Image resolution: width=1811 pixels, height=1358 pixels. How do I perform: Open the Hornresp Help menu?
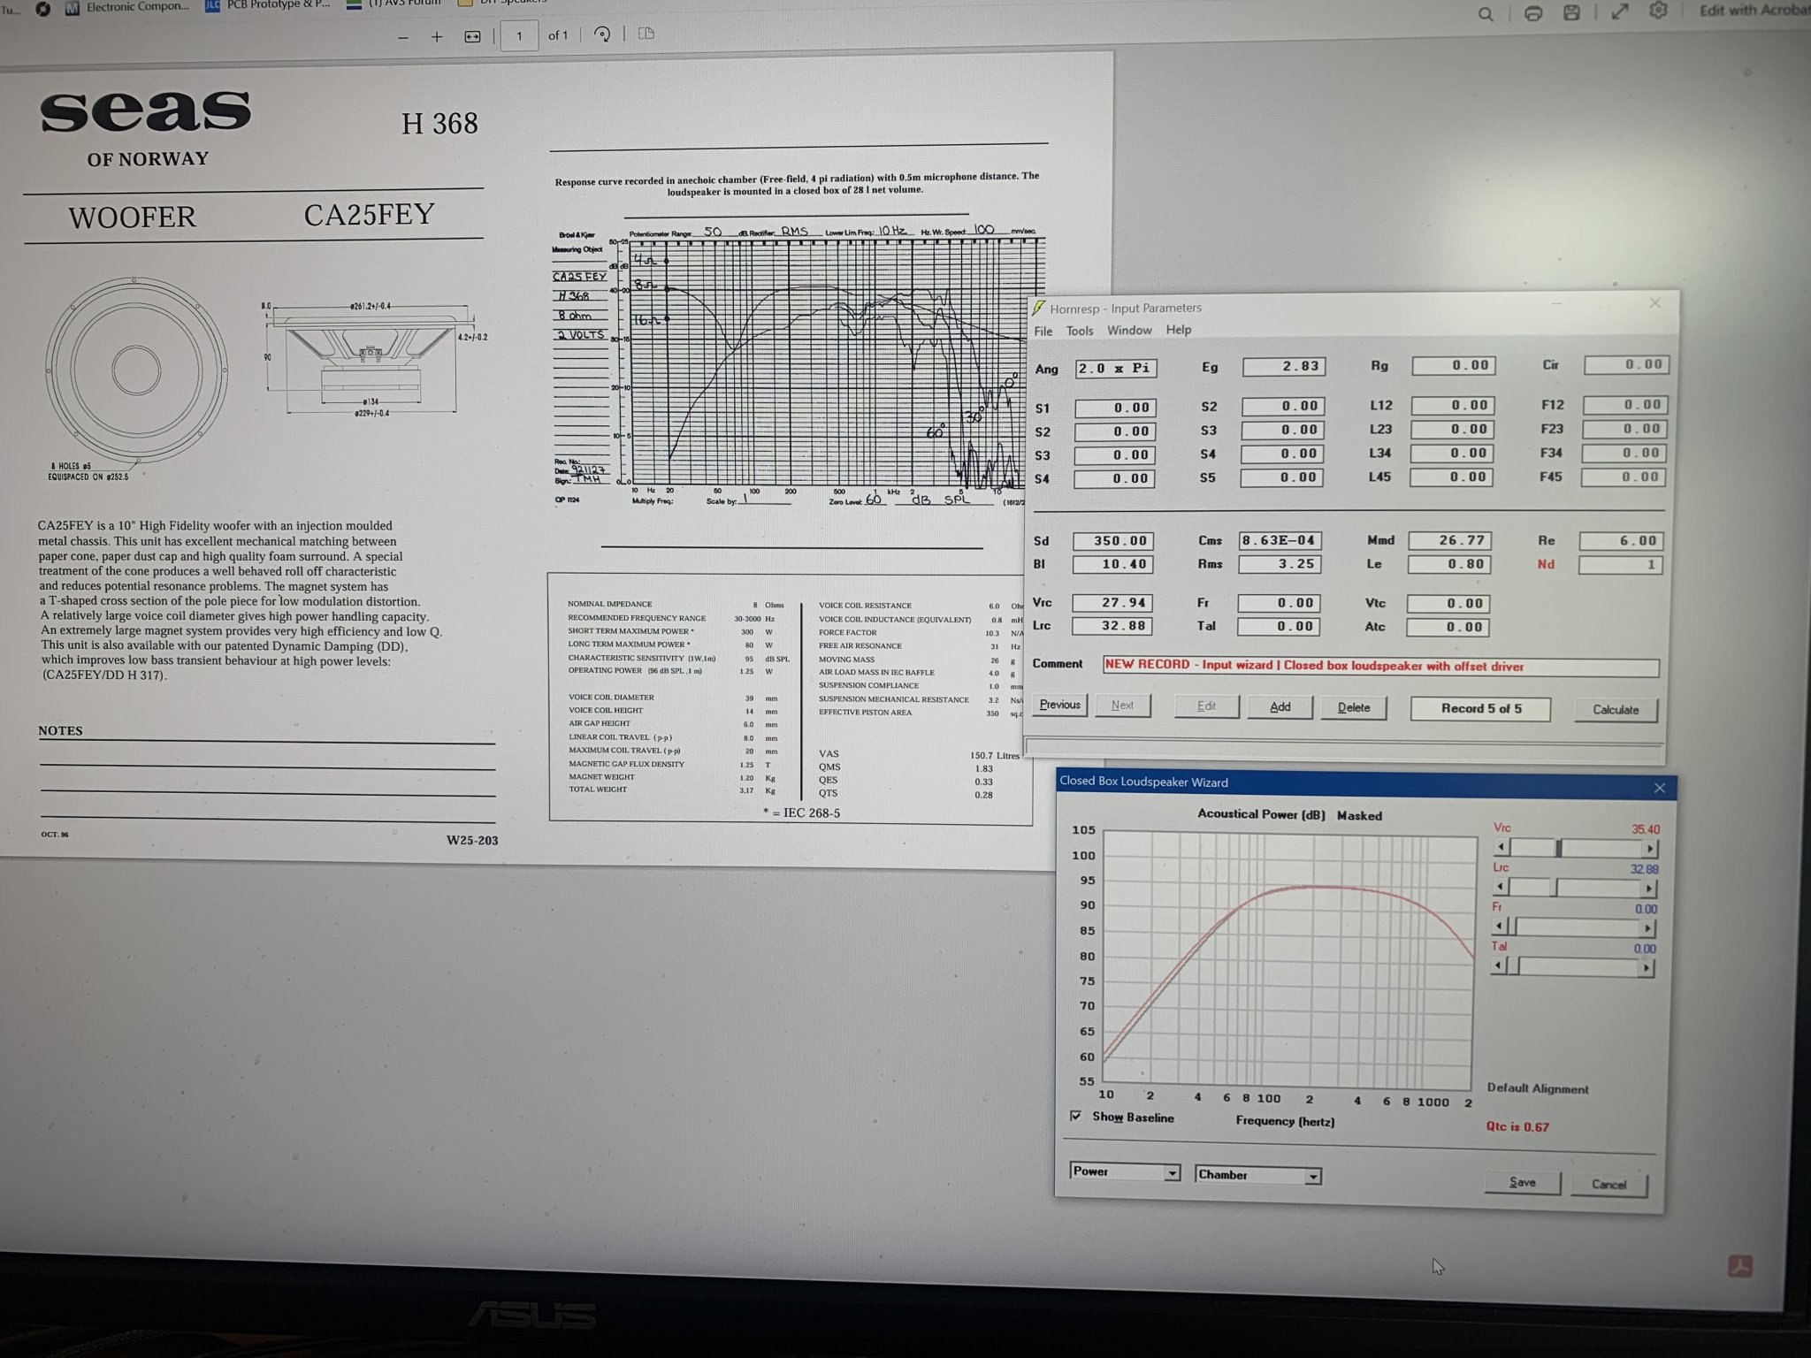click(x=1179, y=330)
